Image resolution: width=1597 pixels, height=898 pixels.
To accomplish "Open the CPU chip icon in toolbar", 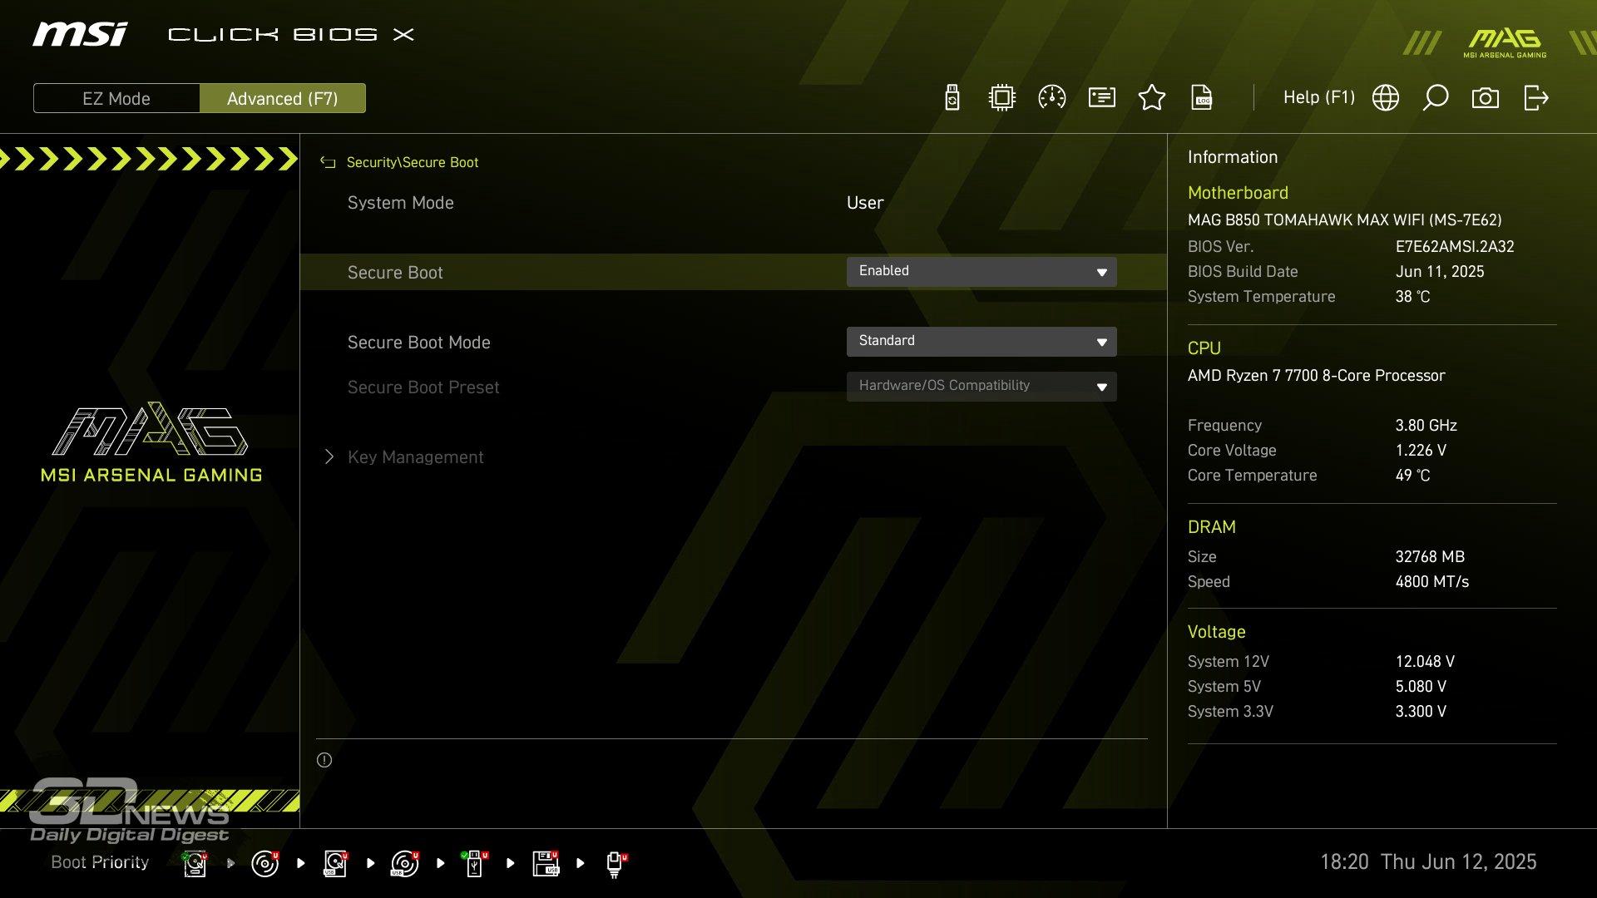I will (x=1002, y=97).
